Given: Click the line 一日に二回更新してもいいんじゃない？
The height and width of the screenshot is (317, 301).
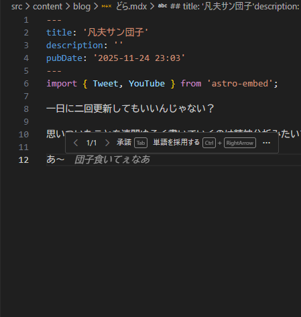Looking at the screenshot, I should click(130, 109).
